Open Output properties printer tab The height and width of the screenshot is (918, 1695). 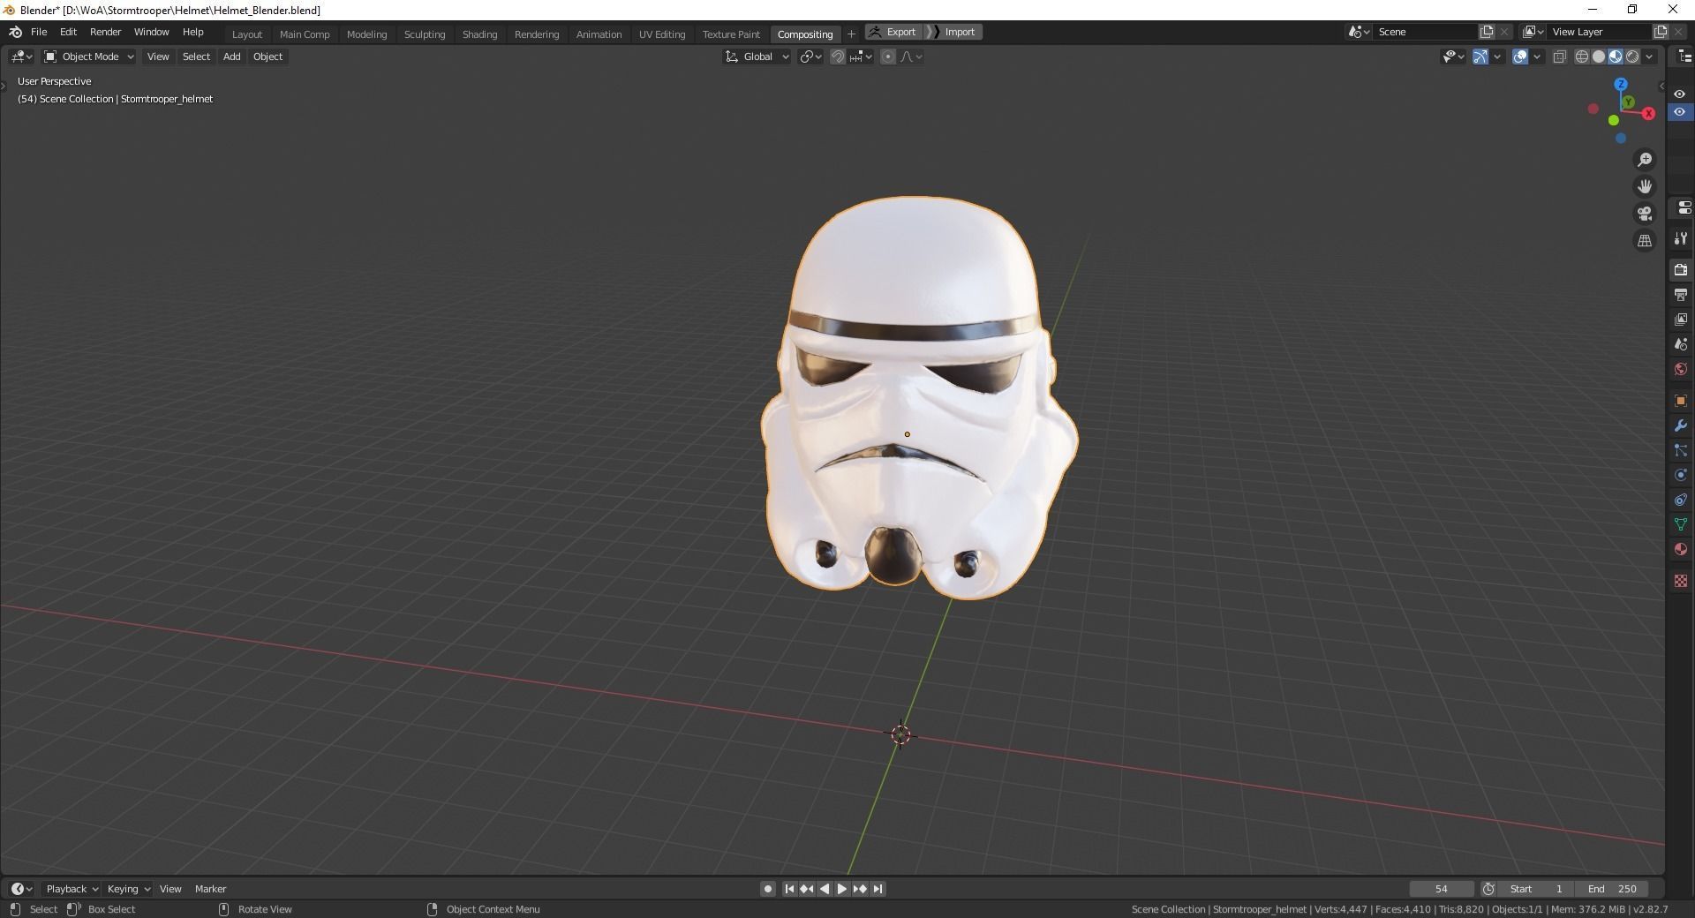coord(1681,294)
